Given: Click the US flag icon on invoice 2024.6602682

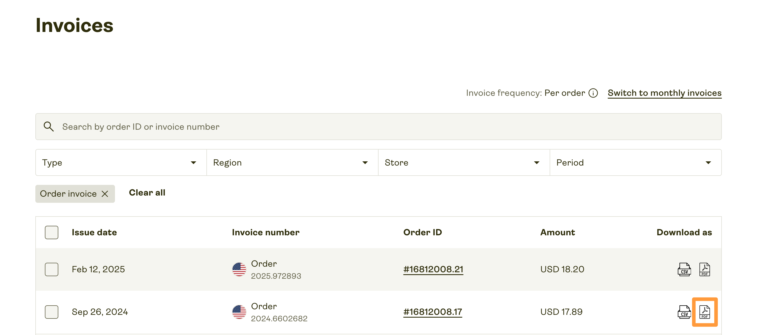Looking at the screenshot, I should (x=239, y=312).
